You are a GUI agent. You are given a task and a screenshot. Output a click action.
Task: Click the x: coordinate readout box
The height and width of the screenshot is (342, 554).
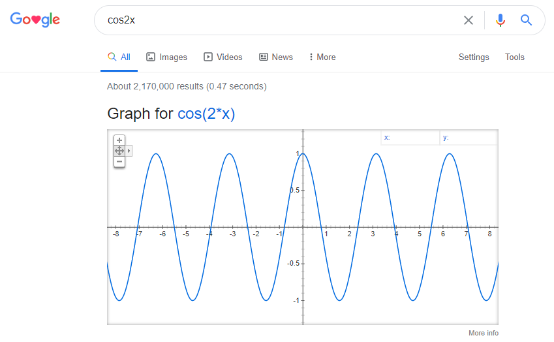tap(410, 138)
